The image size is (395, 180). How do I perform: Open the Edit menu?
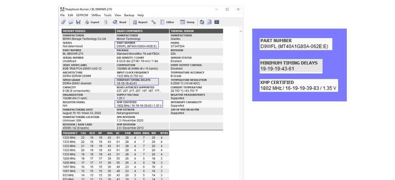70,15
